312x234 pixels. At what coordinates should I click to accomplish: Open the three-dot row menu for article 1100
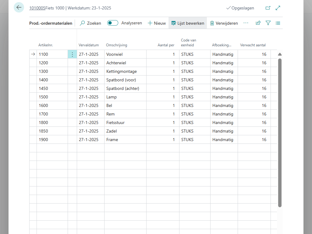[72, 55]
